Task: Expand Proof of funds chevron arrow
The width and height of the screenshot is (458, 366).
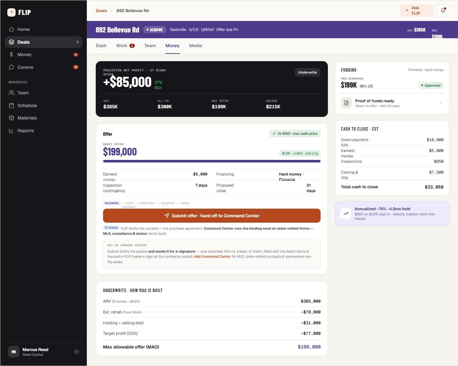Action: click(441, 103)
